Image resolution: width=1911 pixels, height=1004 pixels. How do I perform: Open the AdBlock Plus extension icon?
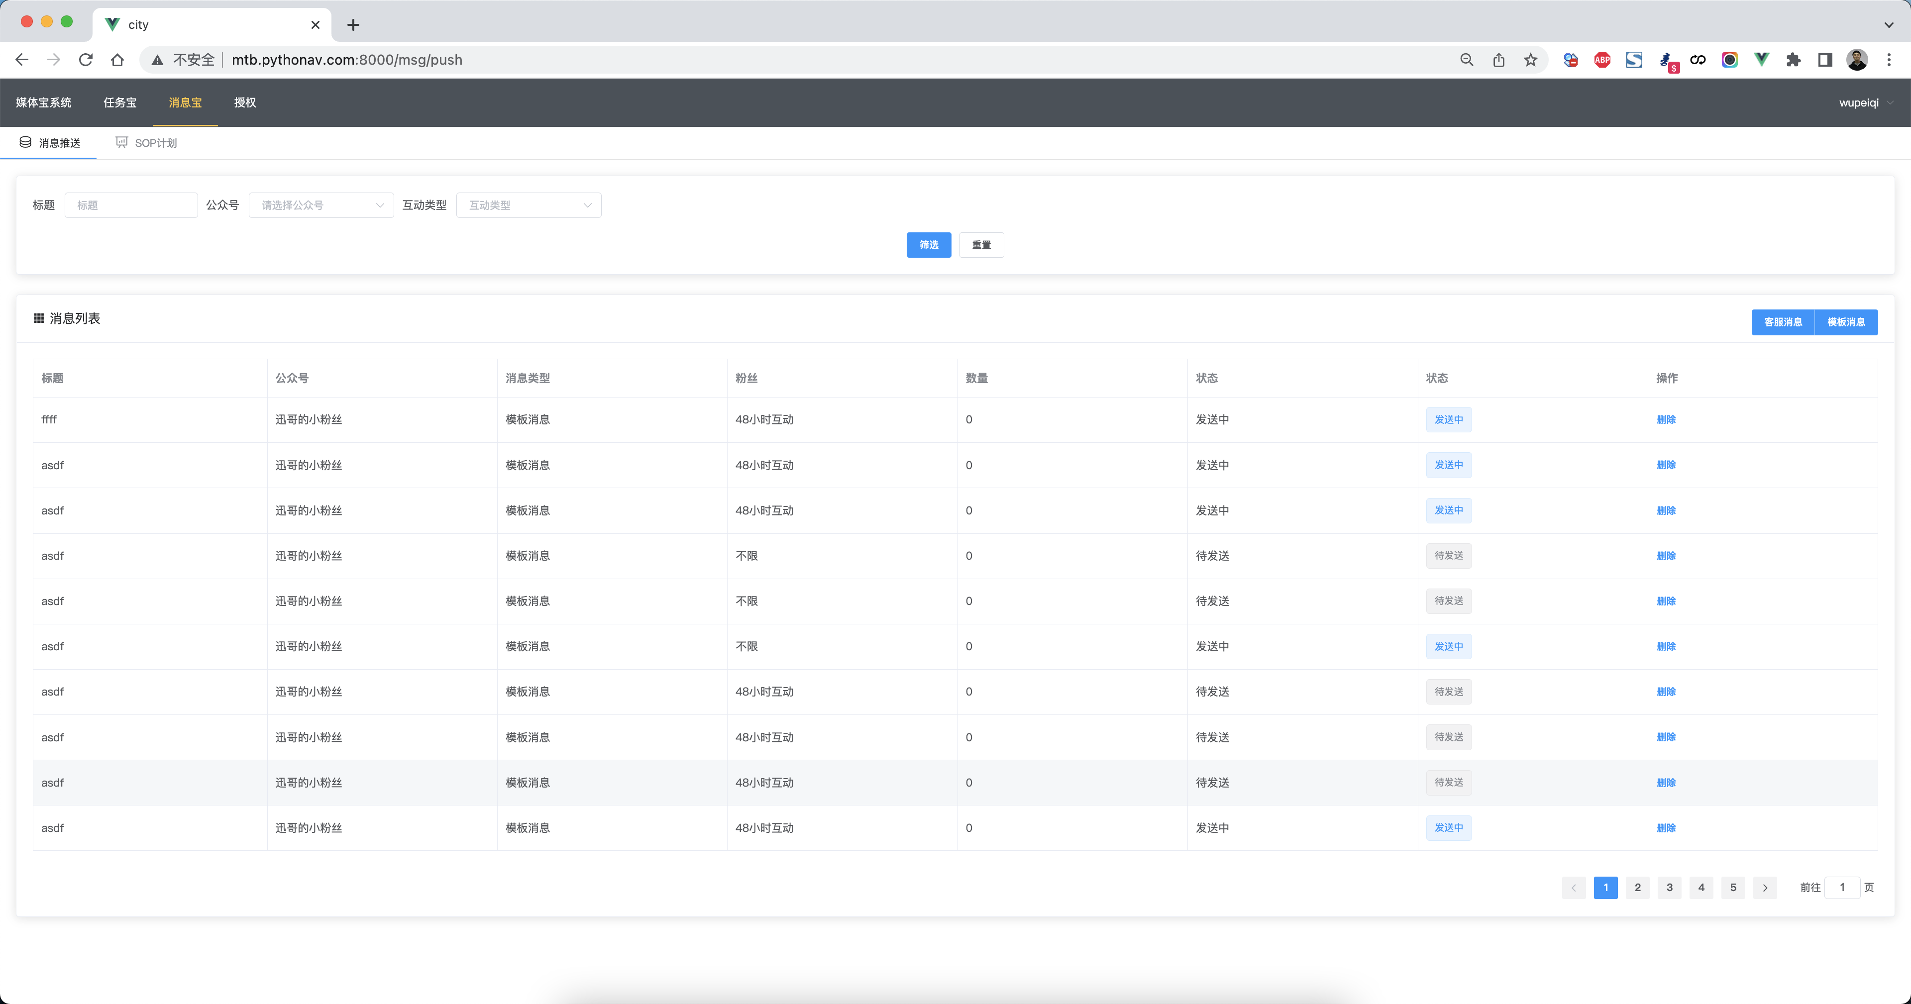coord(1601,60)
